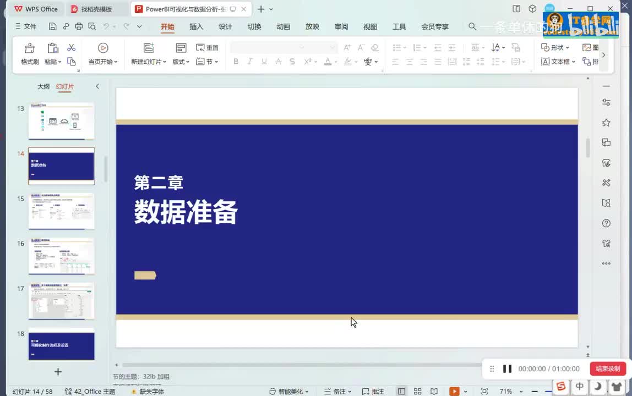Click the bulleted list icon
Screen dimensions: 632x396
[396, 47]
